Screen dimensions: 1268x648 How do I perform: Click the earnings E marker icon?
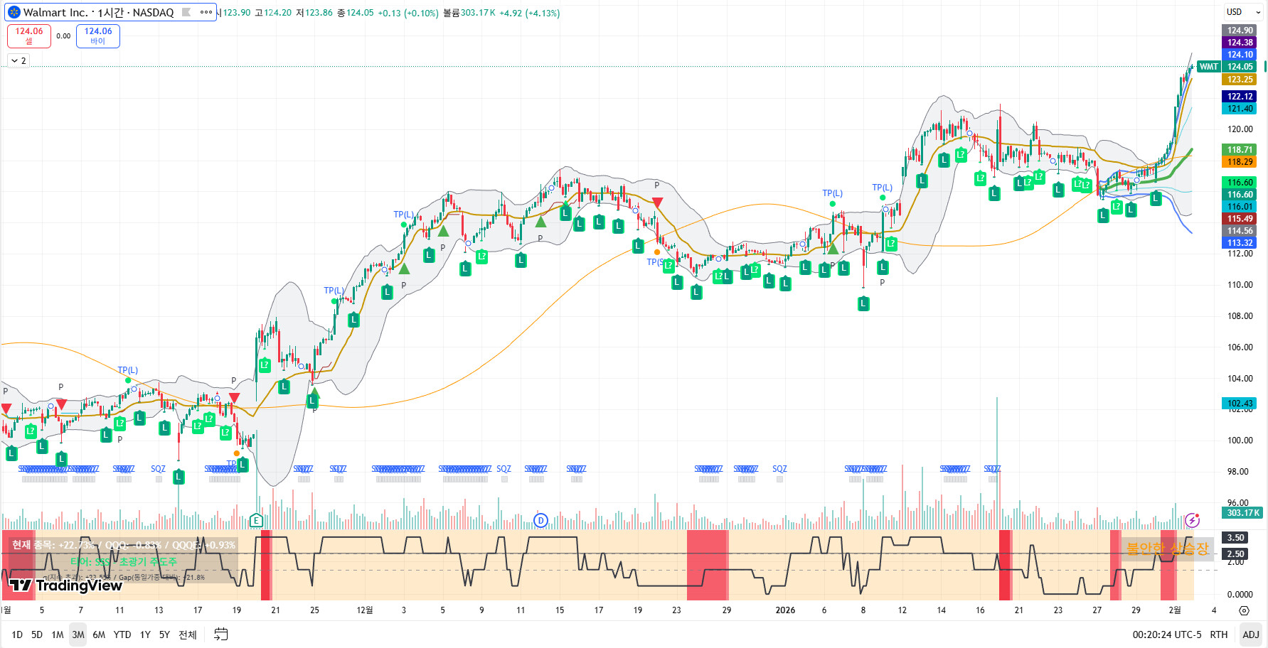click(x=257, y=521)
